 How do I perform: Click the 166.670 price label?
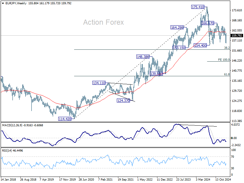(208, 23)
